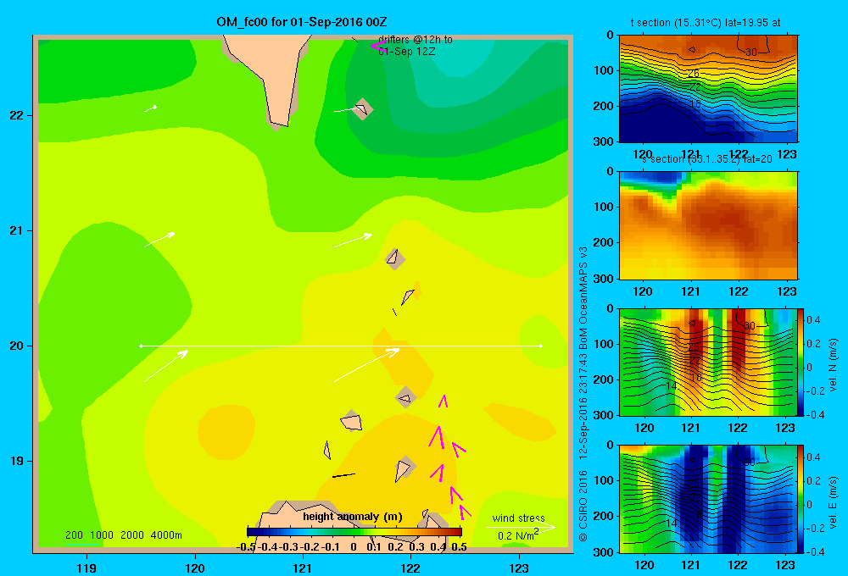Click the longitude 120 axis label on the main map
The image size is (848, 576).
click(195, 568)
